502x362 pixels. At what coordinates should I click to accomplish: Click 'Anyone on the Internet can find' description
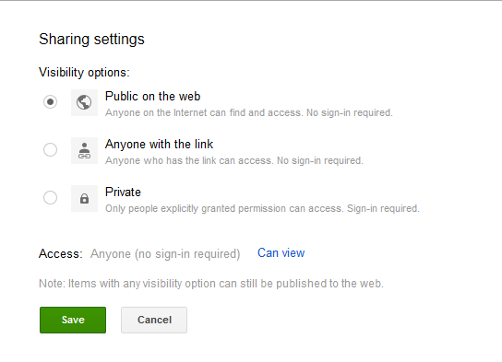point(249,112)
